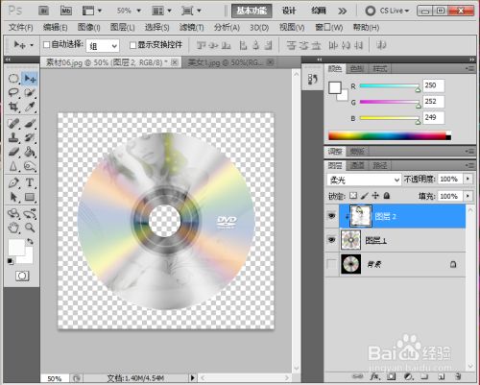Open the 图层(L) menu
Viewport: 480px width, 385px height.
(x=122, y=28)
